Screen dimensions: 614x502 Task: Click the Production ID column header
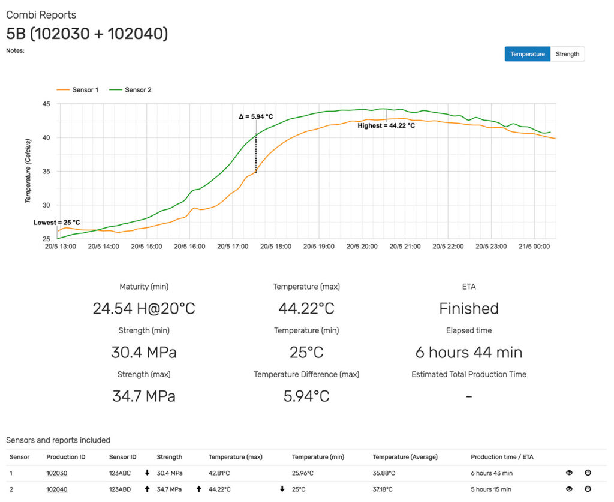[66, 457]
